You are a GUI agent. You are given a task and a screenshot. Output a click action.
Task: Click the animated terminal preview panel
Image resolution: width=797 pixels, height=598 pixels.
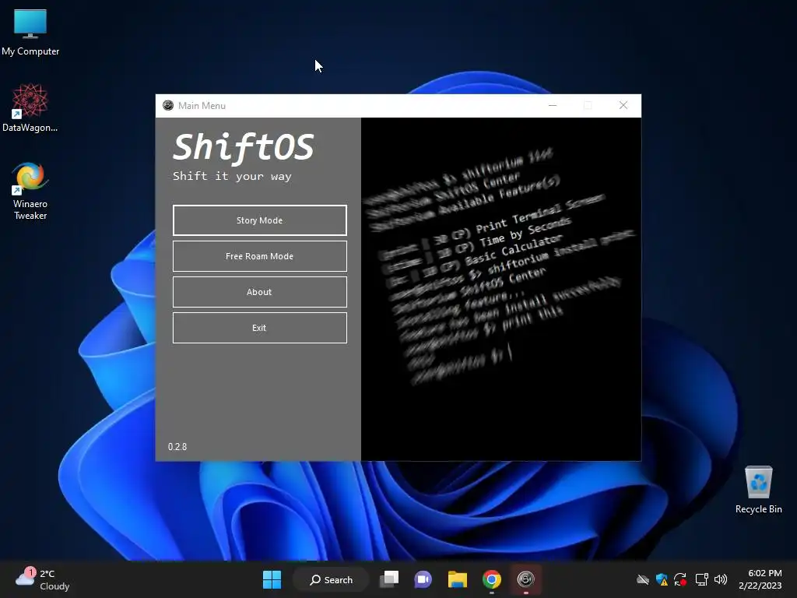tap(501, 289)
